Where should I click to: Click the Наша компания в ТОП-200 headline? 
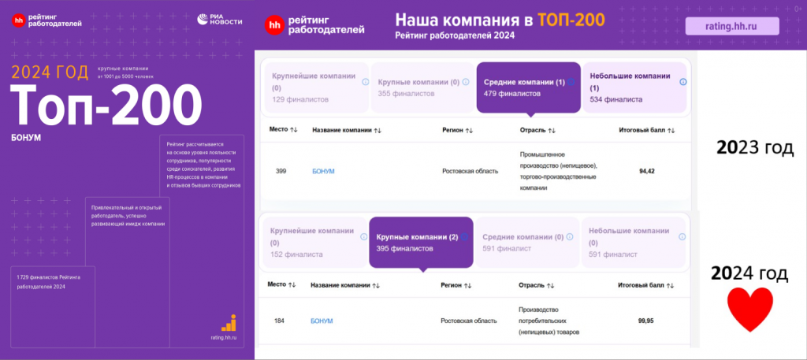click(x=500, y=20)
